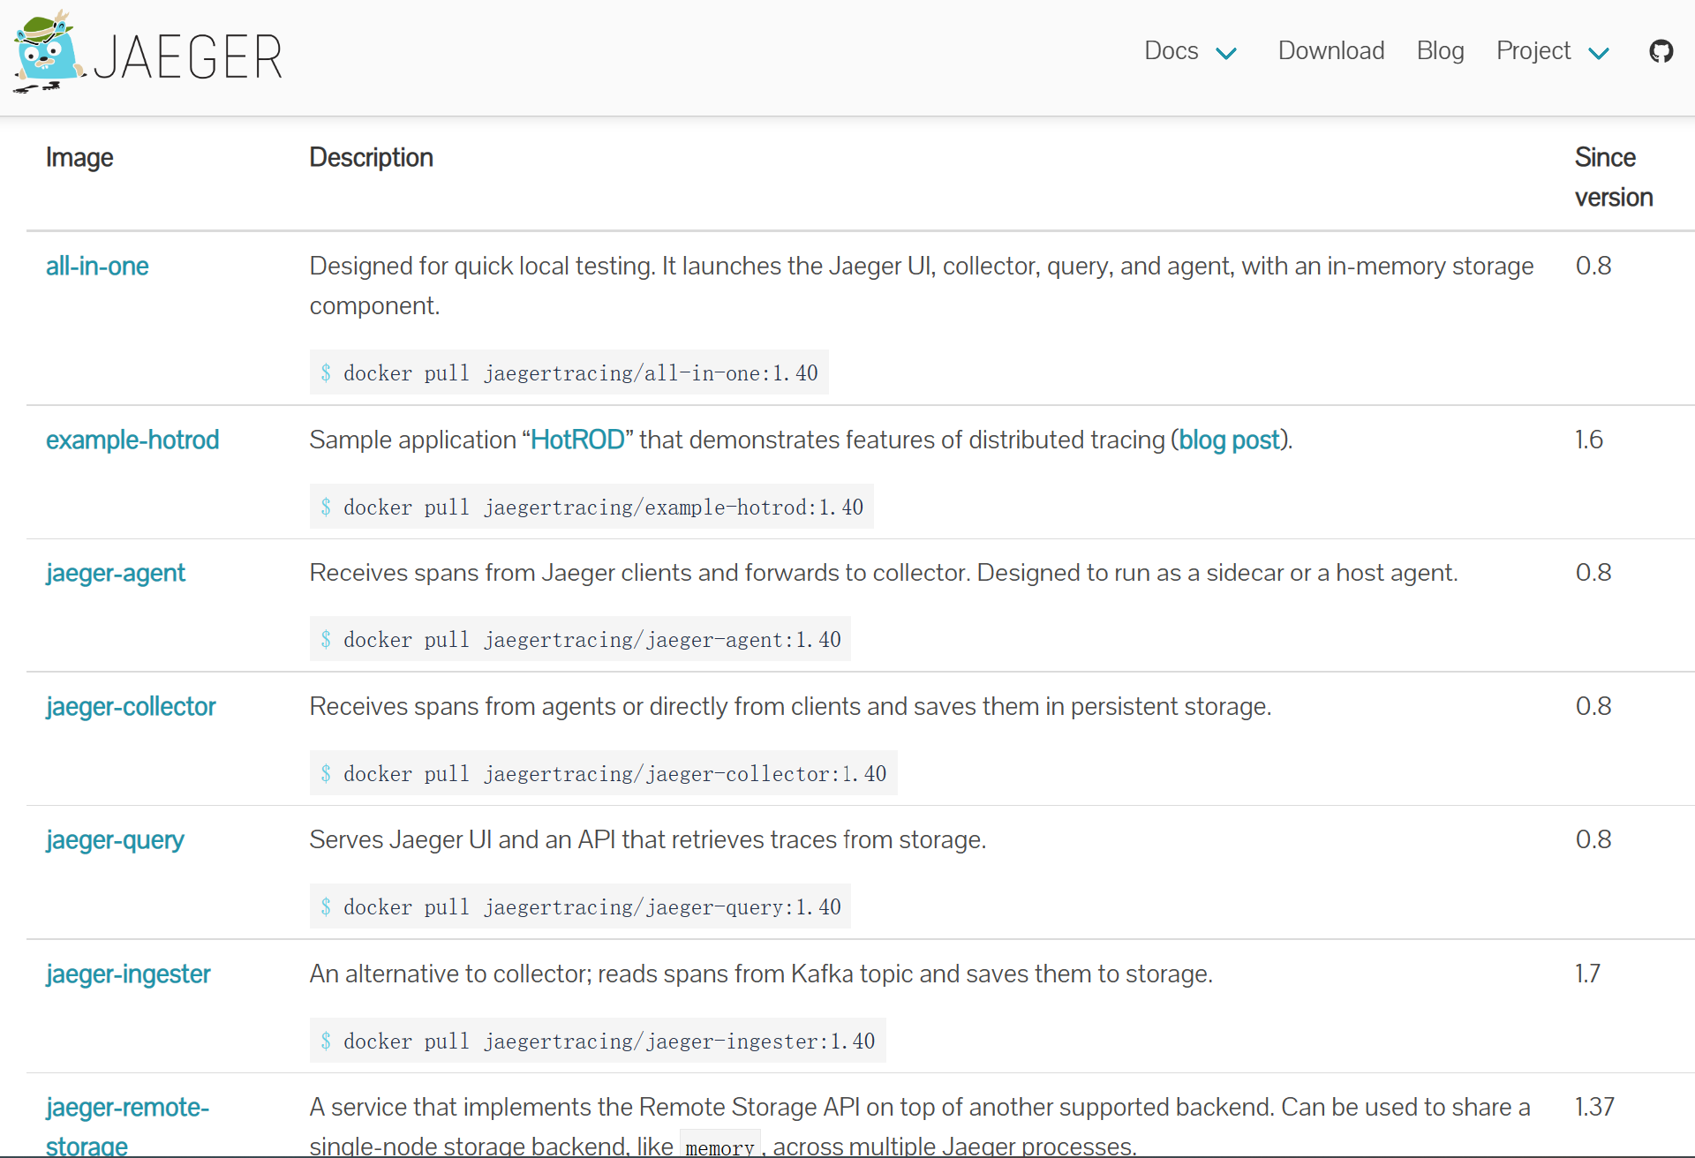This screenshot has width=1695, height=1158.
Task: Follow the jaeger-agent image link
Action: pyautogui.click(x=116, y=573)
